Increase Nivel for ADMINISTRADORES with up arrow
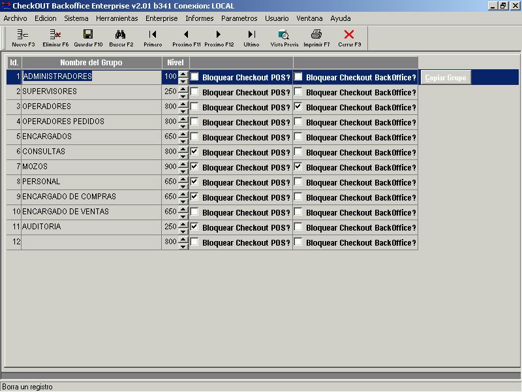The image size is (522, 392). pyautogui.click(x=183, y=74)
